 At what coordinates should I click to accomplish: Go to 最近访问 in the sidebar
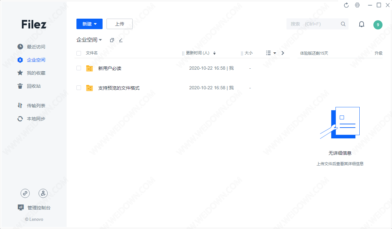36,47
